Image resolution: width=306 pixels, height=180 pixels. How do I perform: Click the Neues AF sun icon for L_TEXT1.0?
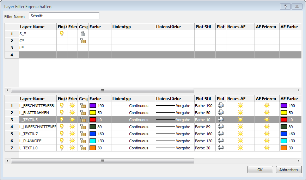(240, 148)
